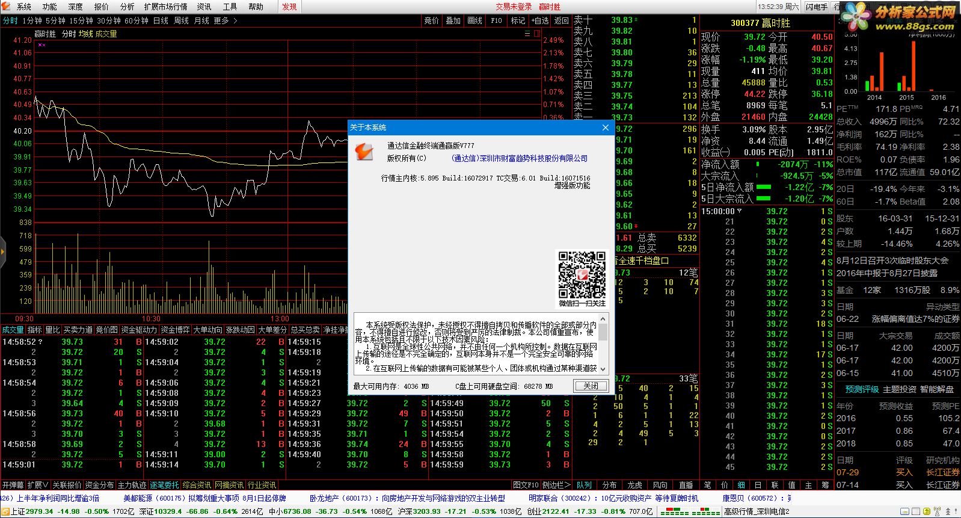Select the 主题投资 tab
The height and width of the screenshot is (518, 961).
pos(899,389)
